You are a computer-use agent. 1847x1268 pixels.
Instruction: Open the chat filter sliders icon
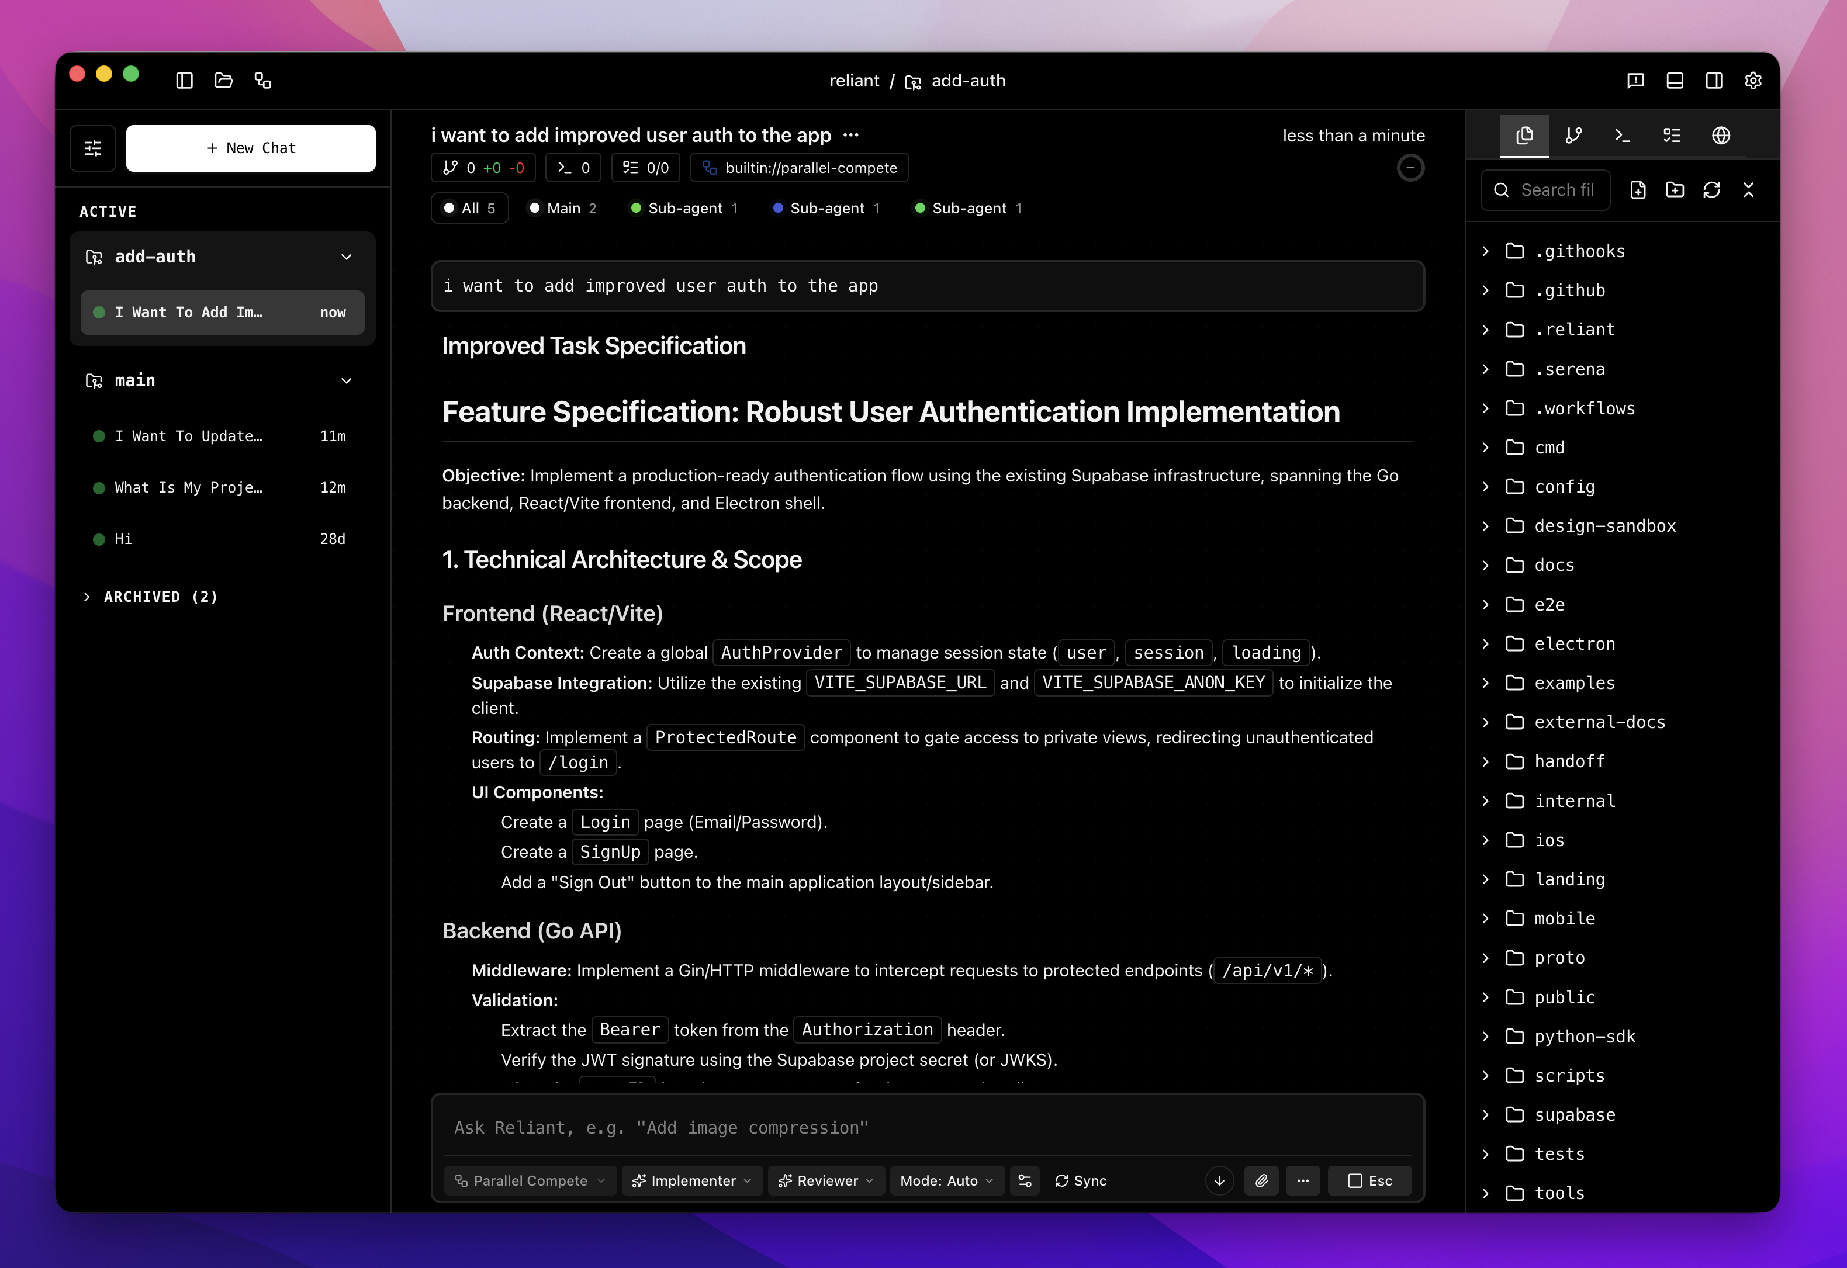click(92, 148)
